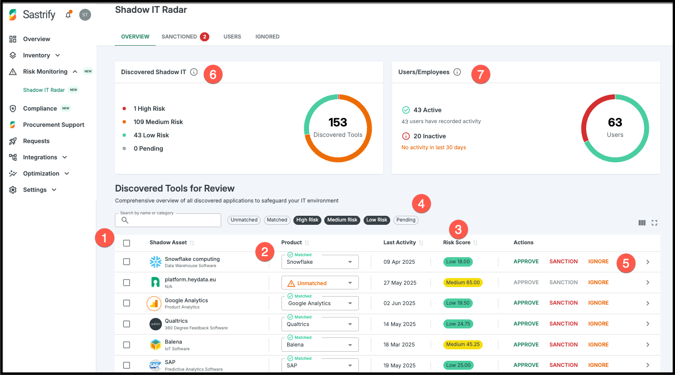
Task: Sort by Shadow Asset column arrows
Action: (192, 243)
